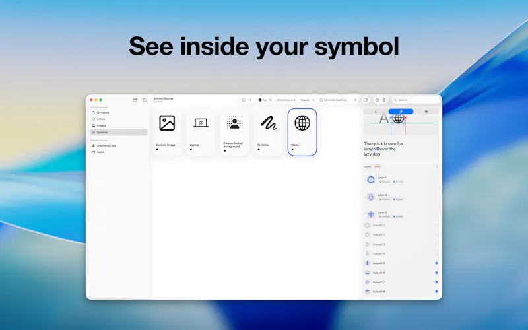The width and height of the screenshot is (528, 330).
Task: Disable the Subpath 6 checkbox
Action: point(436,273)
